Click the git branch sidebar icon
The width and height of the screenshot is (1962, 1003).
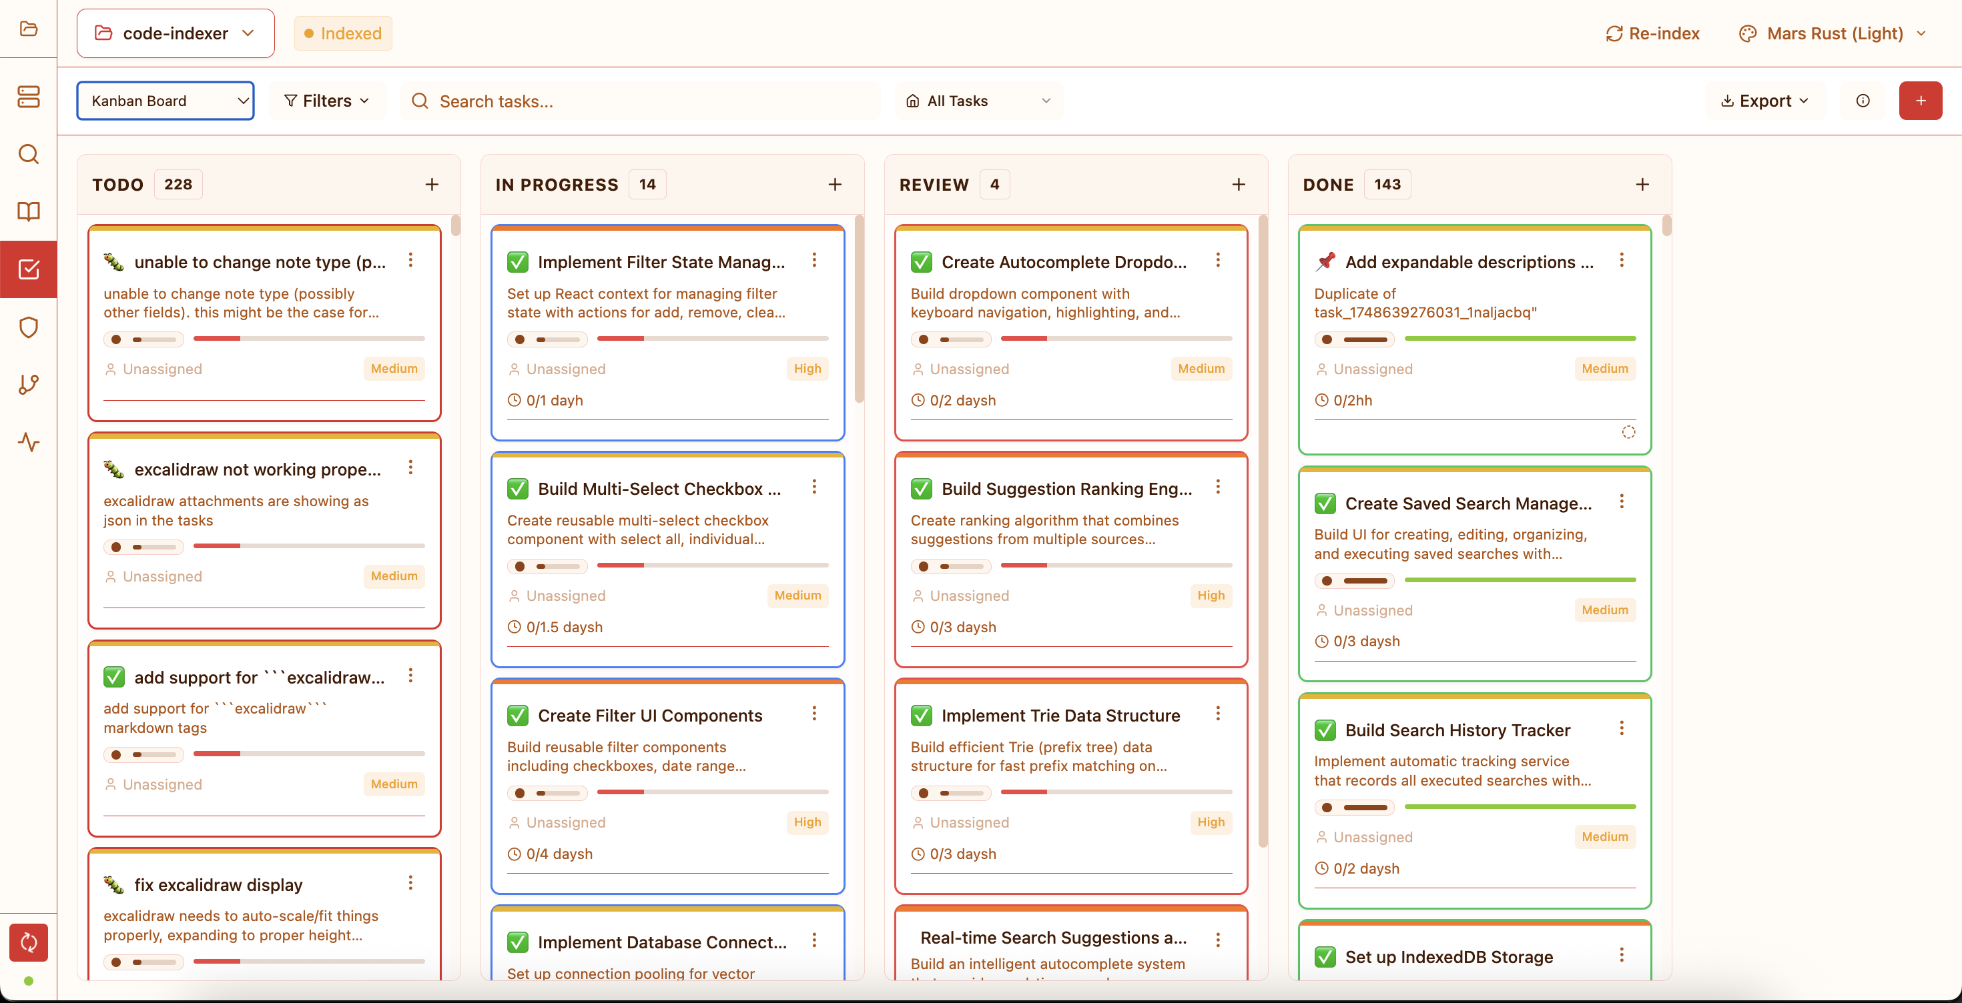pos(28,384)
